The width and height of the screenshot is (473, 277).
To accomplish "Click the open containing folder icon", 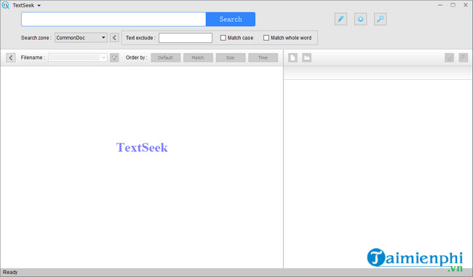I will click(x=307, y=57).
